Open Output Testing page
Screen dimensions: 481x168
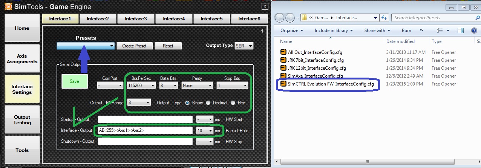tap(22, 120)
